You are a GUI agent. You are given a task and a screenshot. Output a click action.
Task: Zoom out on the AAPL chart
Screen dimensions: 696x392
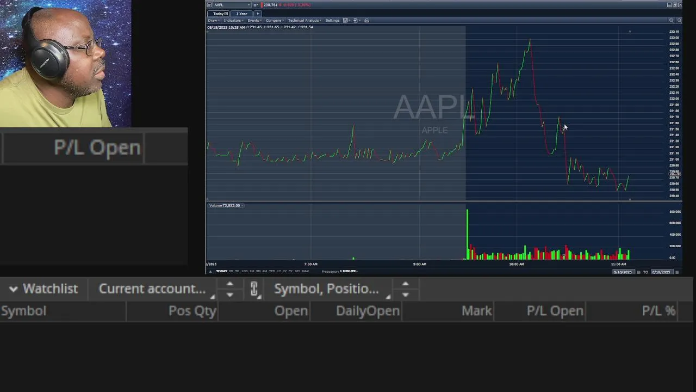point(679,20)
